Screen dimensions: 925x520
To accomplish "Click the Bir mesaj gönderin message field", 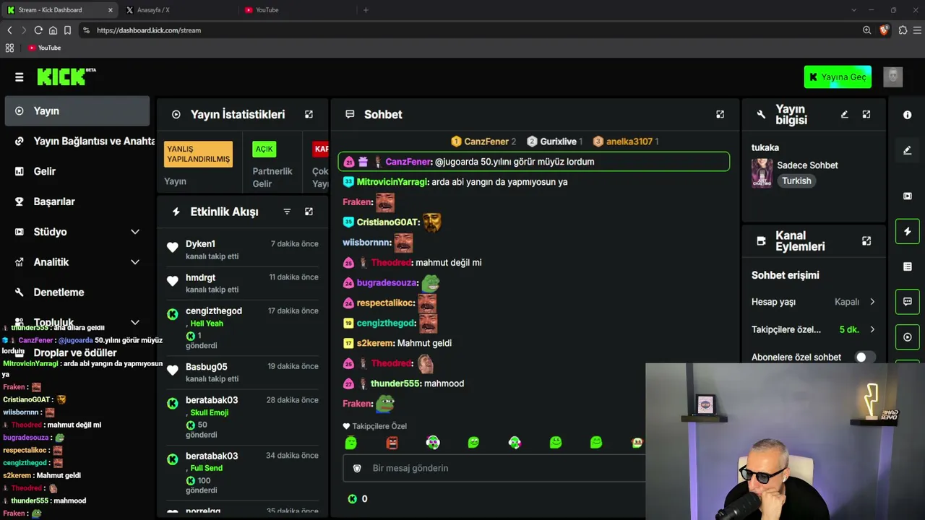I will (494, 468).
